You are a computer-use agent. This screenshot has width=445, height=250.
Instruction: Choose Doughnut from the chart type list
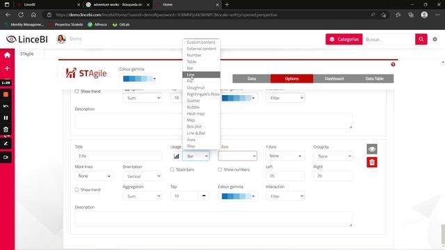click(x=201, y=87)
